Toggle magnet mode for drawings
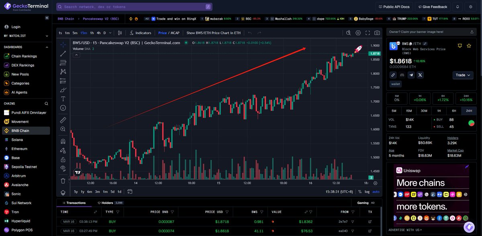The width and height of the screenshot is (482, 236). pos(63,141)
